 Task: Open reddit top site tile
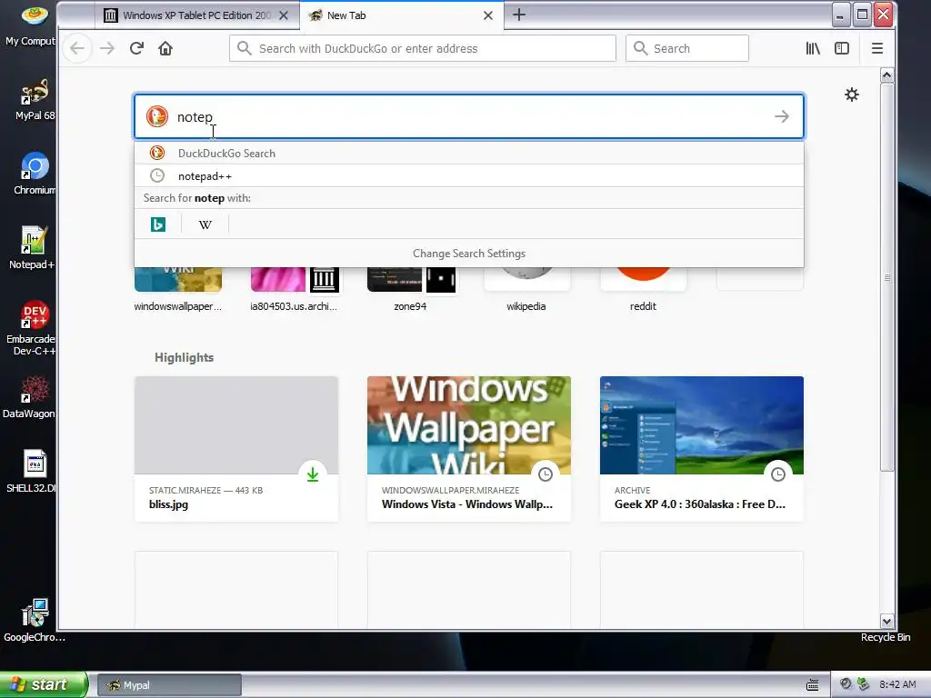coord(643,290)
